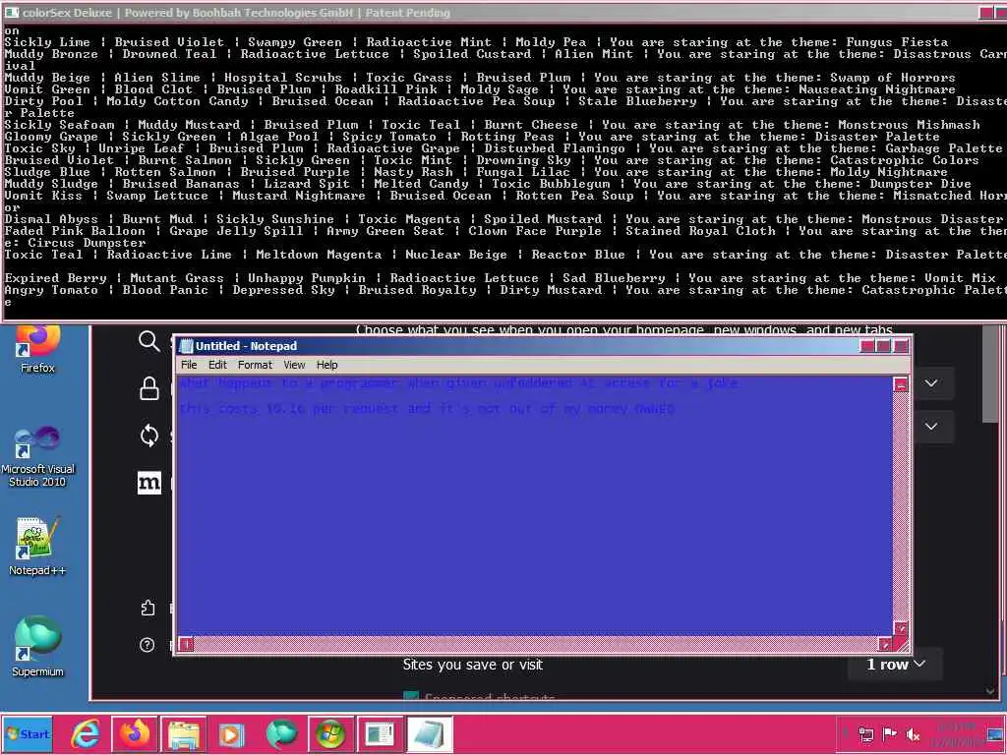Screen dimensions: 1007x755
Task: Click the colorSex Deluxe console title icon
Action: coord(12,12)
